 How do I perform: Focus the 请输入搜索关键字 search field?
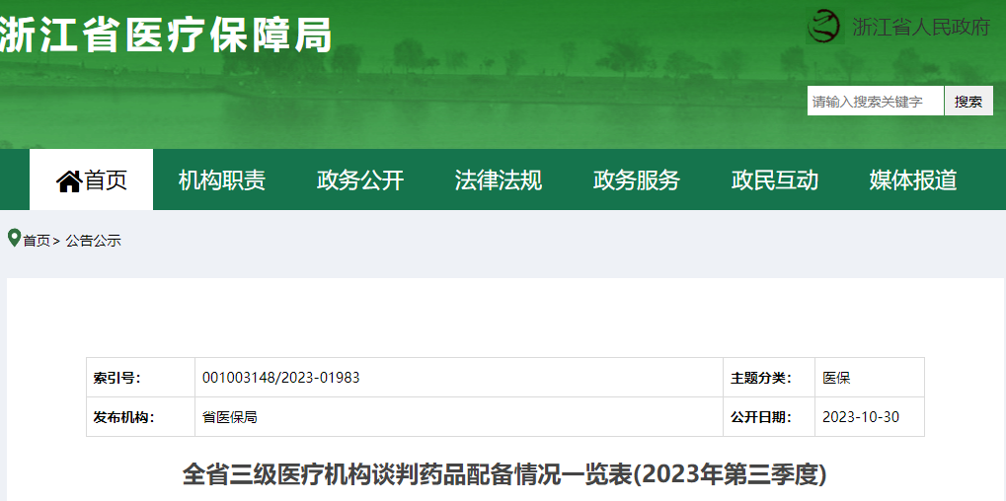point(875,102)
